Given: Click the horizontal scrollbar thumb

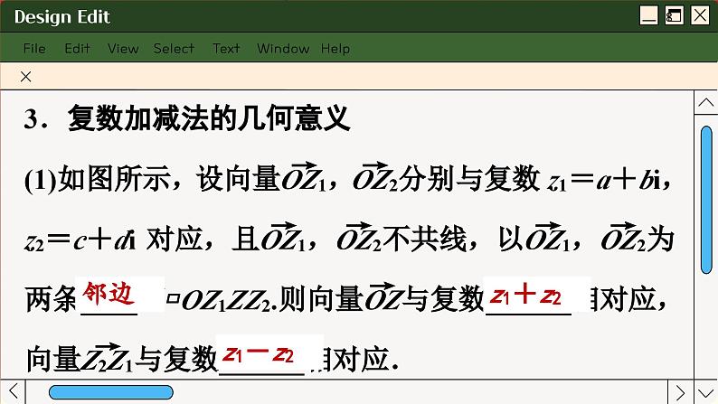Looking at the screenshot, I should point(110,391).
